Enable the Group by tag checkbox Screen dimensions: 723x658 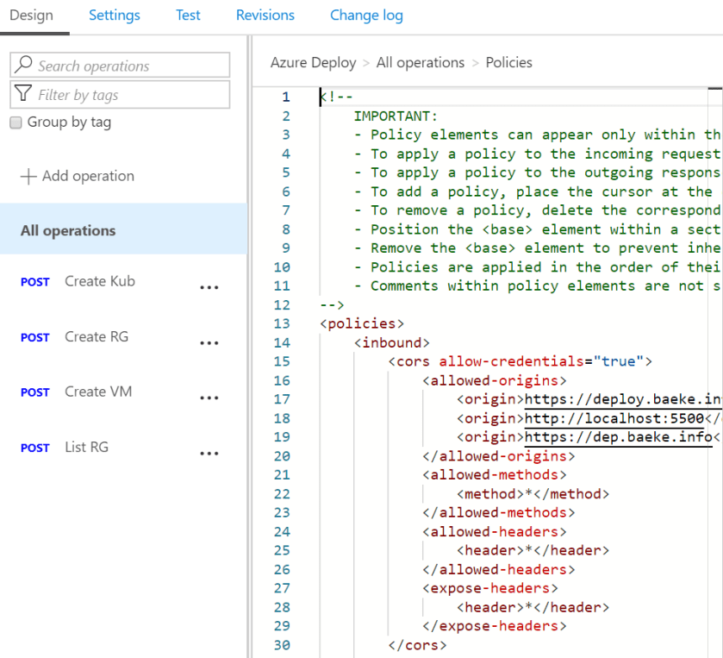point(16,122)
